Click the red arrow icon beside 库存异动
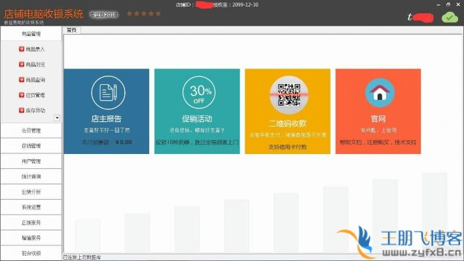 (x=22, y=110)
